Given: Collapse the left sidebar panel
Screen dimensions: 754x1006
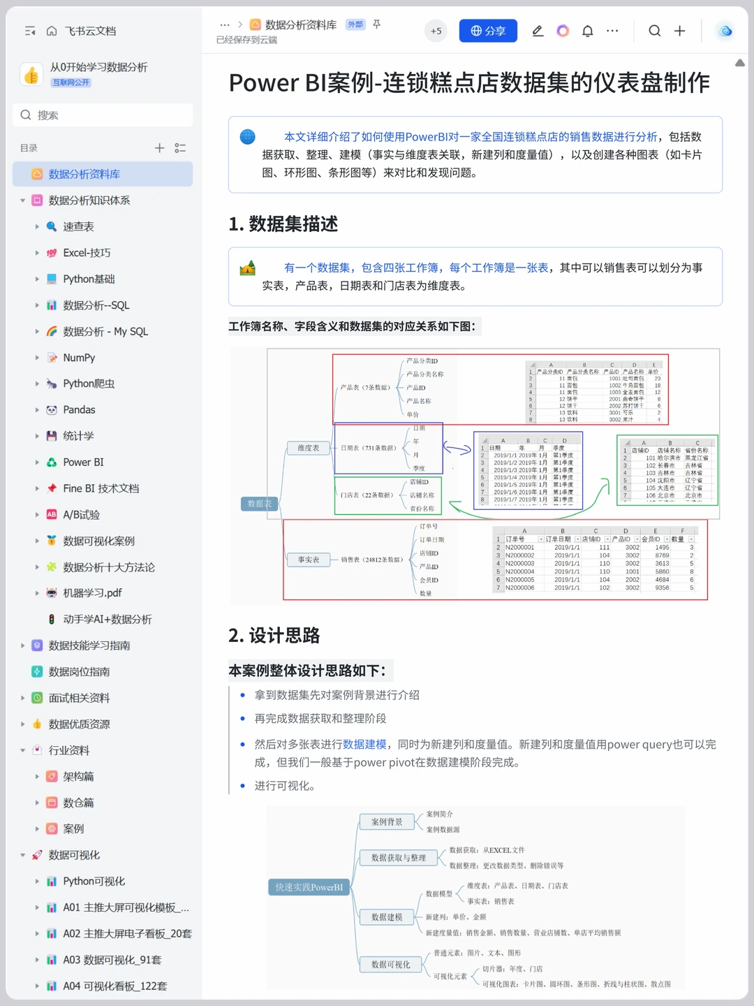Looking at the screenshot, I should pyautogui.click(x=29, y=31).
